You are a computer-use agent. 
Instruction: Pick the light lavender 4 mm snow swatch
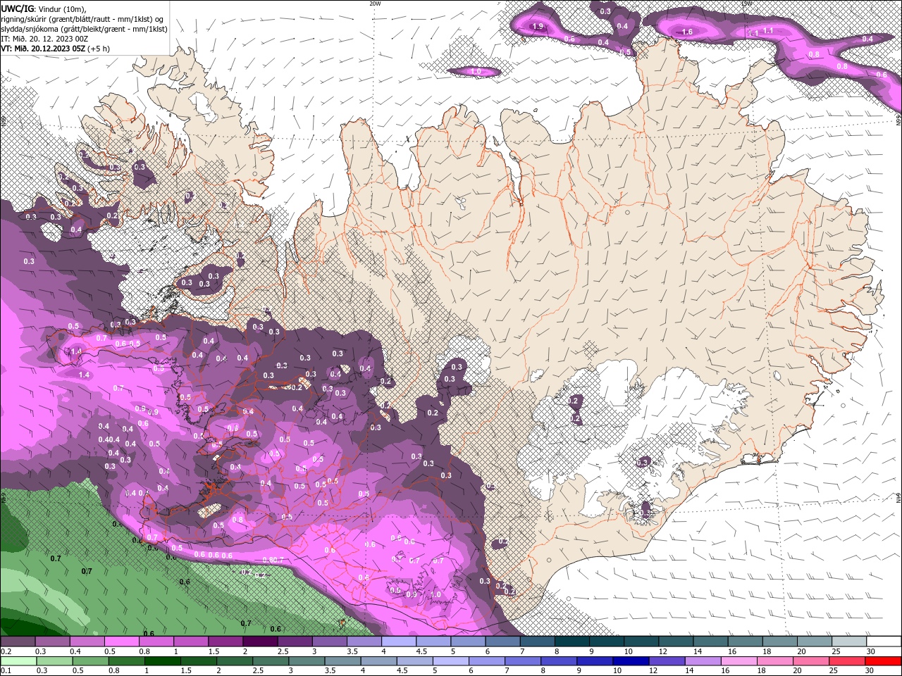tap(397, 641)
